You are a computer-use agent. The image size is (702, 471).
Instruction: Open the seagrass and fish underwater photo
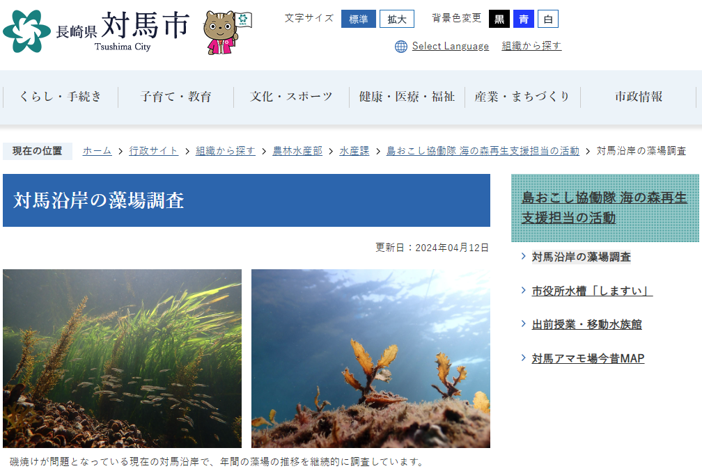[x=123, y=358]
